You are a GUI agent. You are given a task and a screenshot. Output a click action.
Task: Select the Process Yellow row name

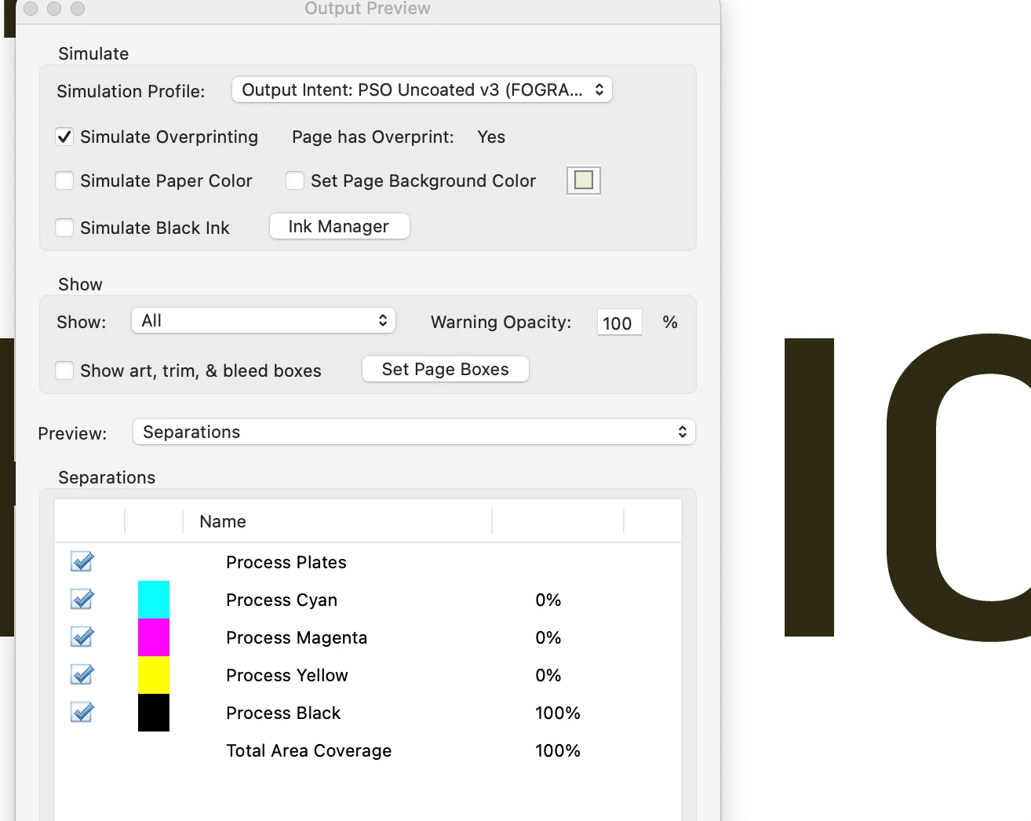(x=287, y=675)
